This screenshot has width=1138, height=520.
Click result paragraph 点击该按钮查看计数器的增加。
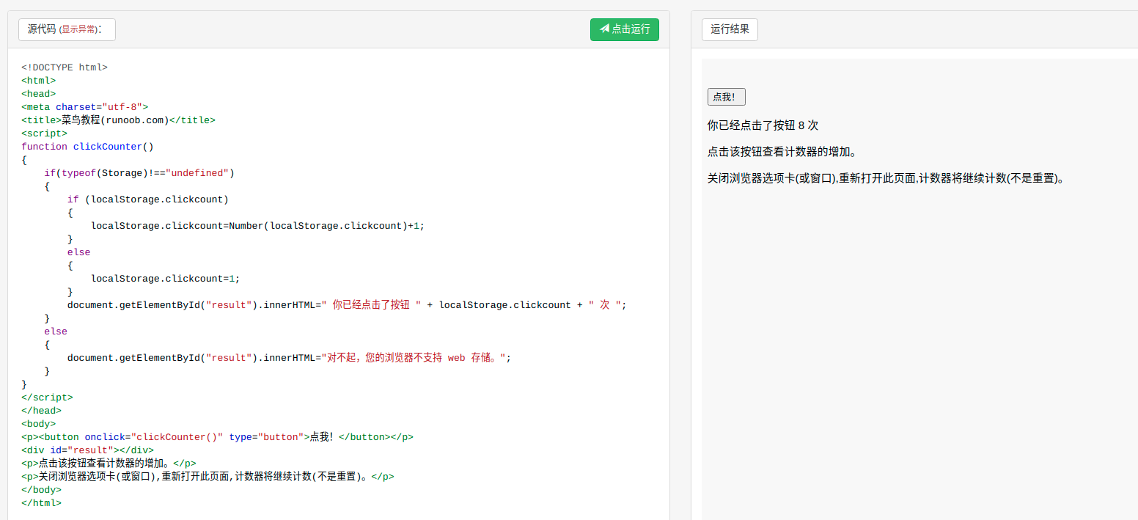[x=782, y=152]
